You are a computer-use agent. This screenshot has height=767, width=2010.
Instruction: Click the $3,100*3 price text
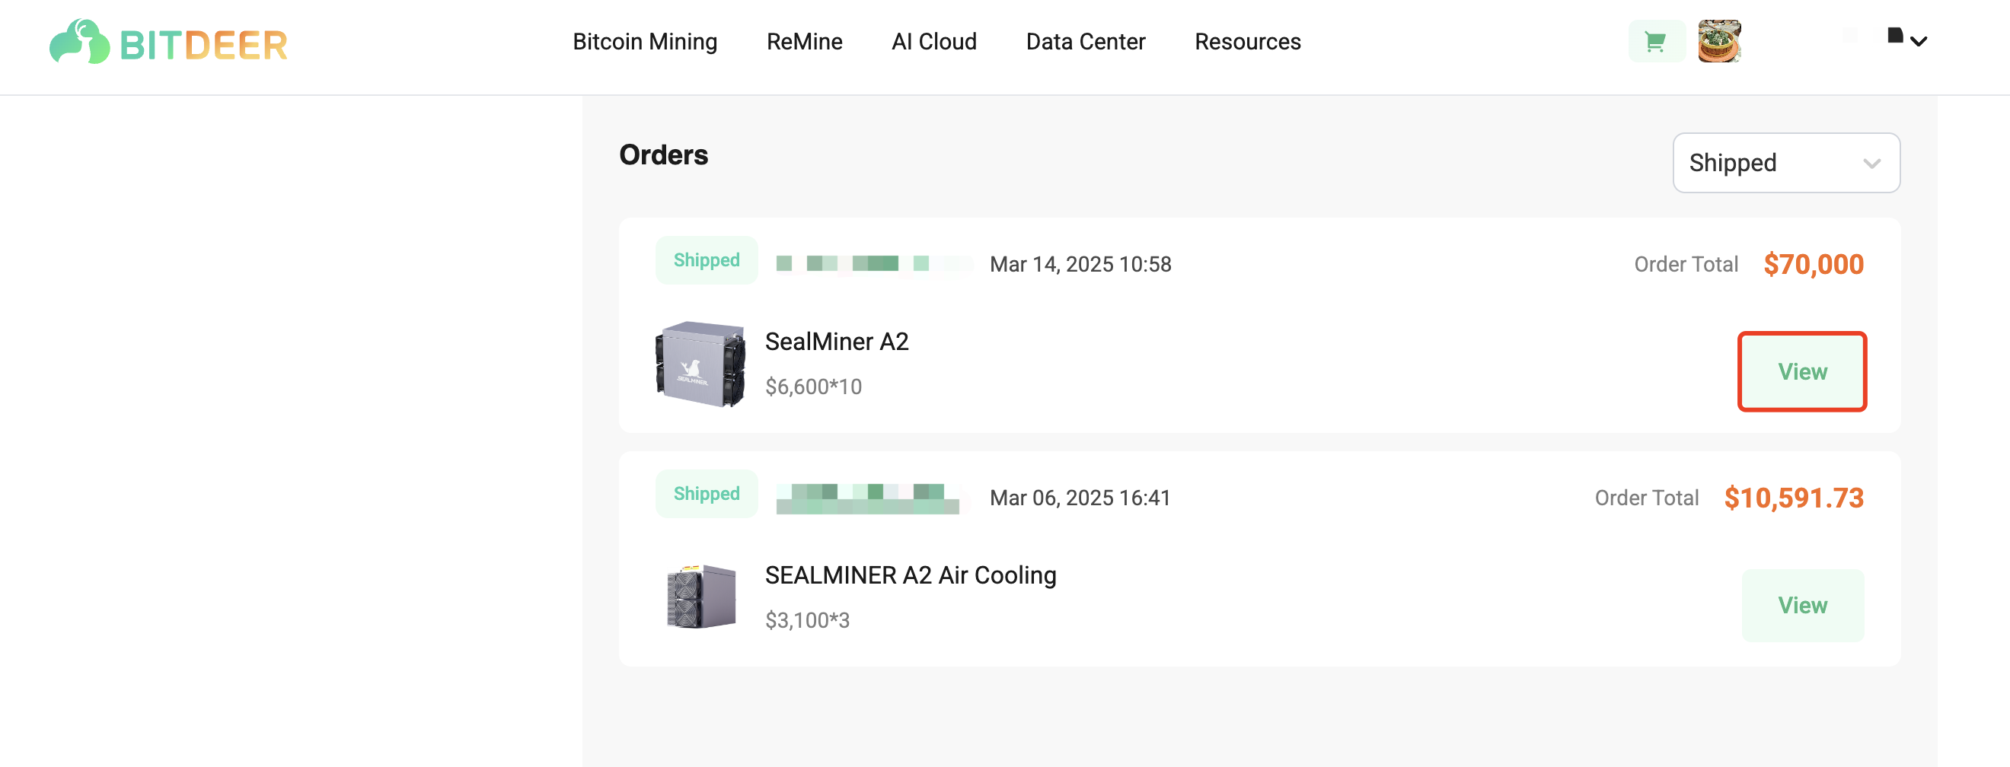pyautogui.click(x=807, y=620)
